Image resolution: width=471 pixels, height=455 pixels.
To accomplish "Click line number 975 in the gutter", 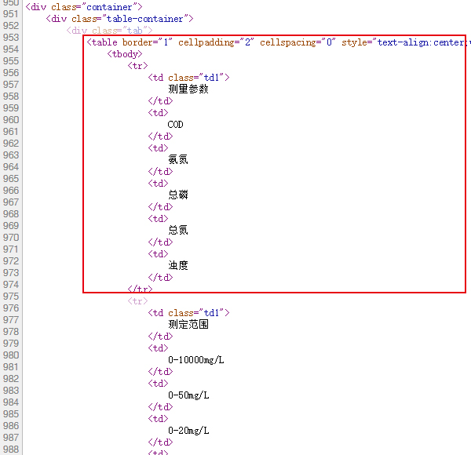I will pos(11,297).
